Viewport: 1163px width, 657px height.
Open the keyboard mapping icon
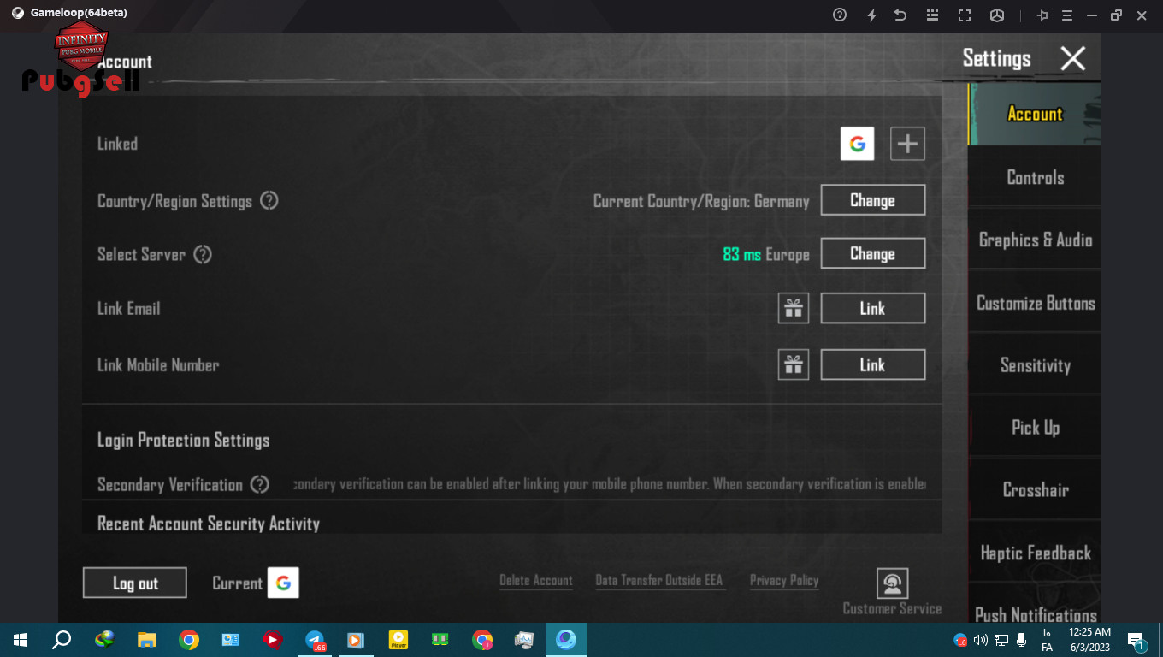[932, 15]
